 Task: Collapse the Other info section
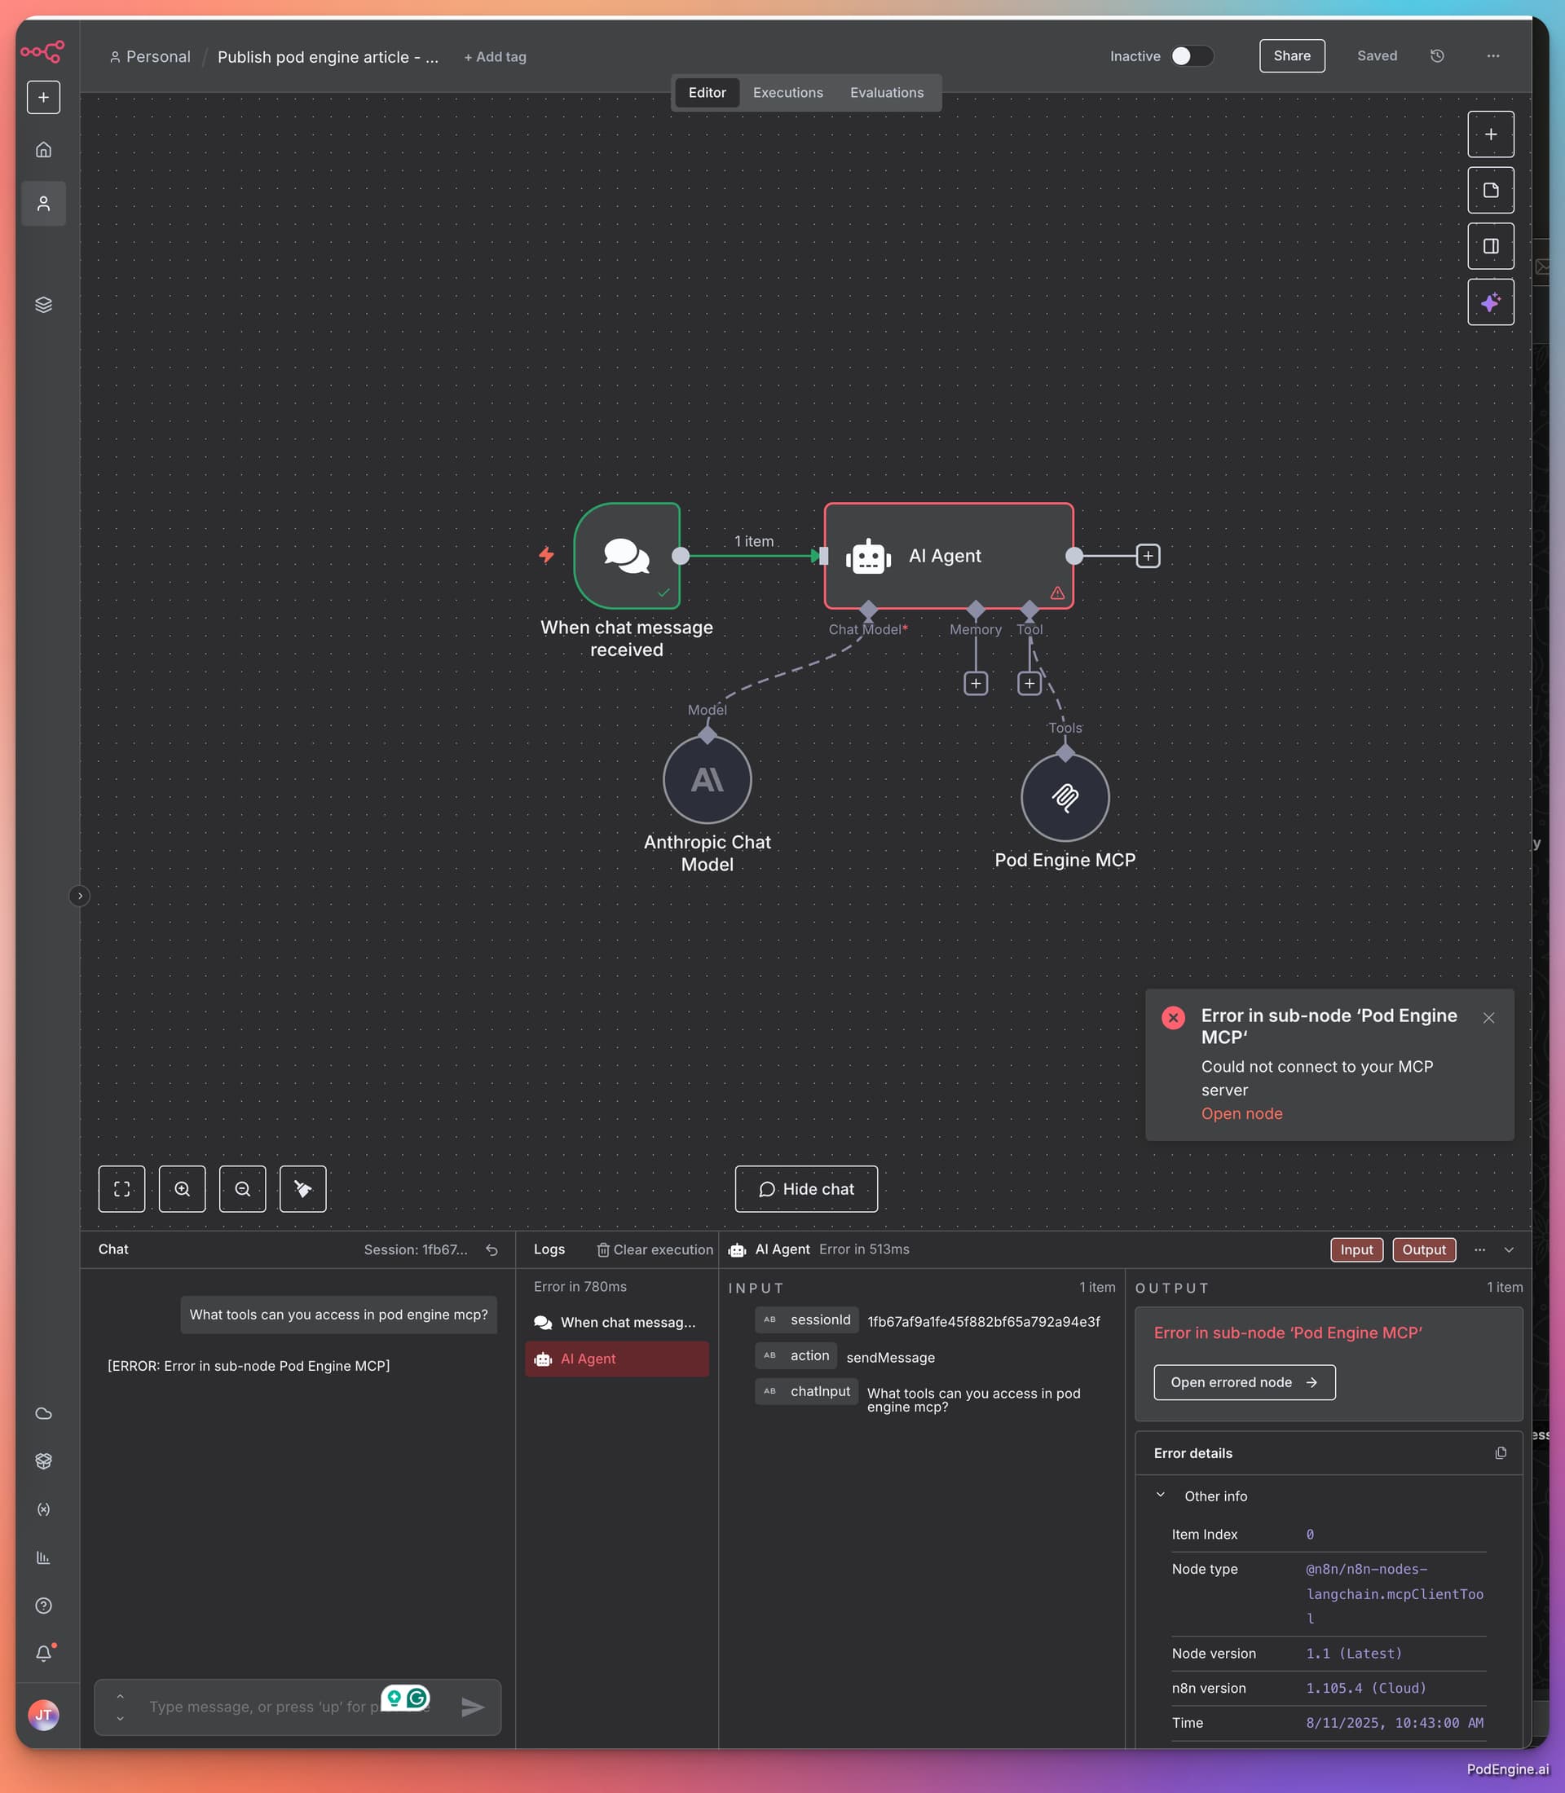click(x=1161, y=1496)
